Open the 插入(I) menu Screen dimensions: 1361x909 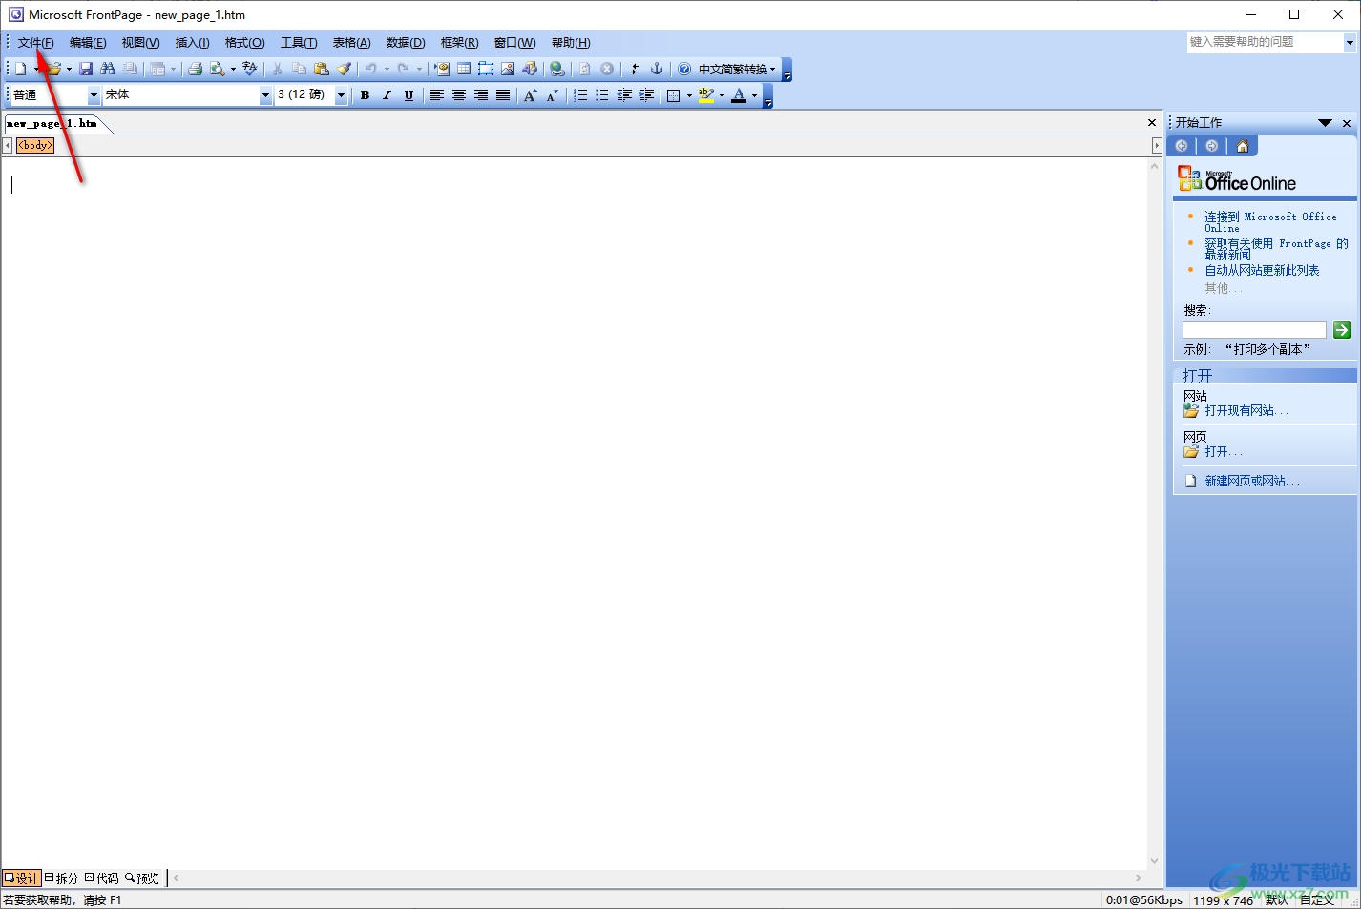[x=192, y=43]
